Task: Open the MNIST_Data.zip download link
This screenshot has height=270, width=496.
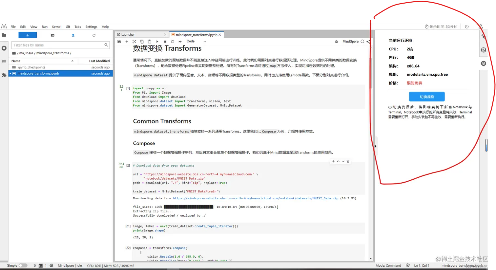Action: pos(255,198)
